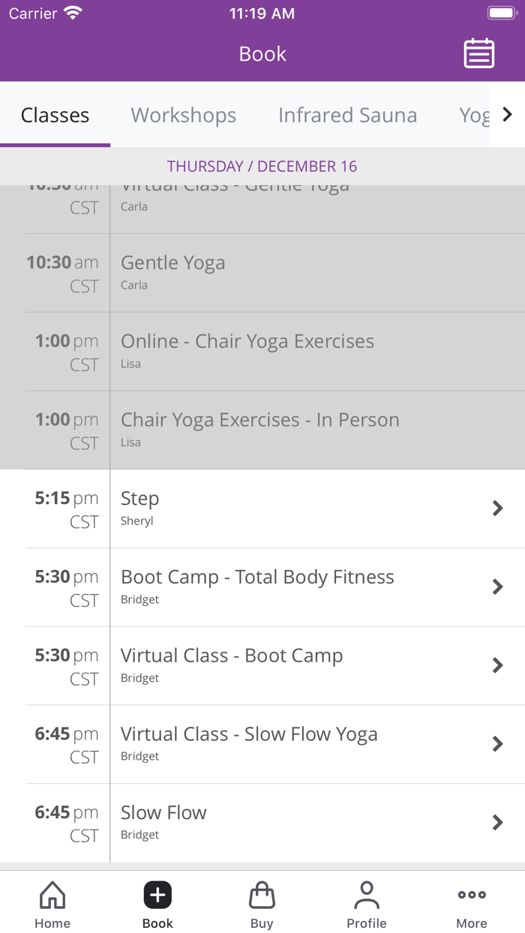Screen dimensions: 525x933
Task: Tap the battery indicator icon
Action: pyautogui.click(x=501, y=11)
